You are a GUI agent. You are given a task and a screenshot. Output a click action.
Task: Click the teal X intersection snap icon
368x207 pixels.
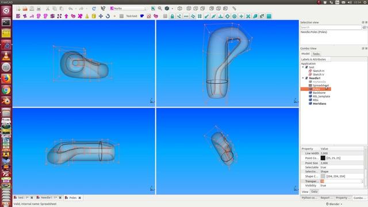[248, 16]
